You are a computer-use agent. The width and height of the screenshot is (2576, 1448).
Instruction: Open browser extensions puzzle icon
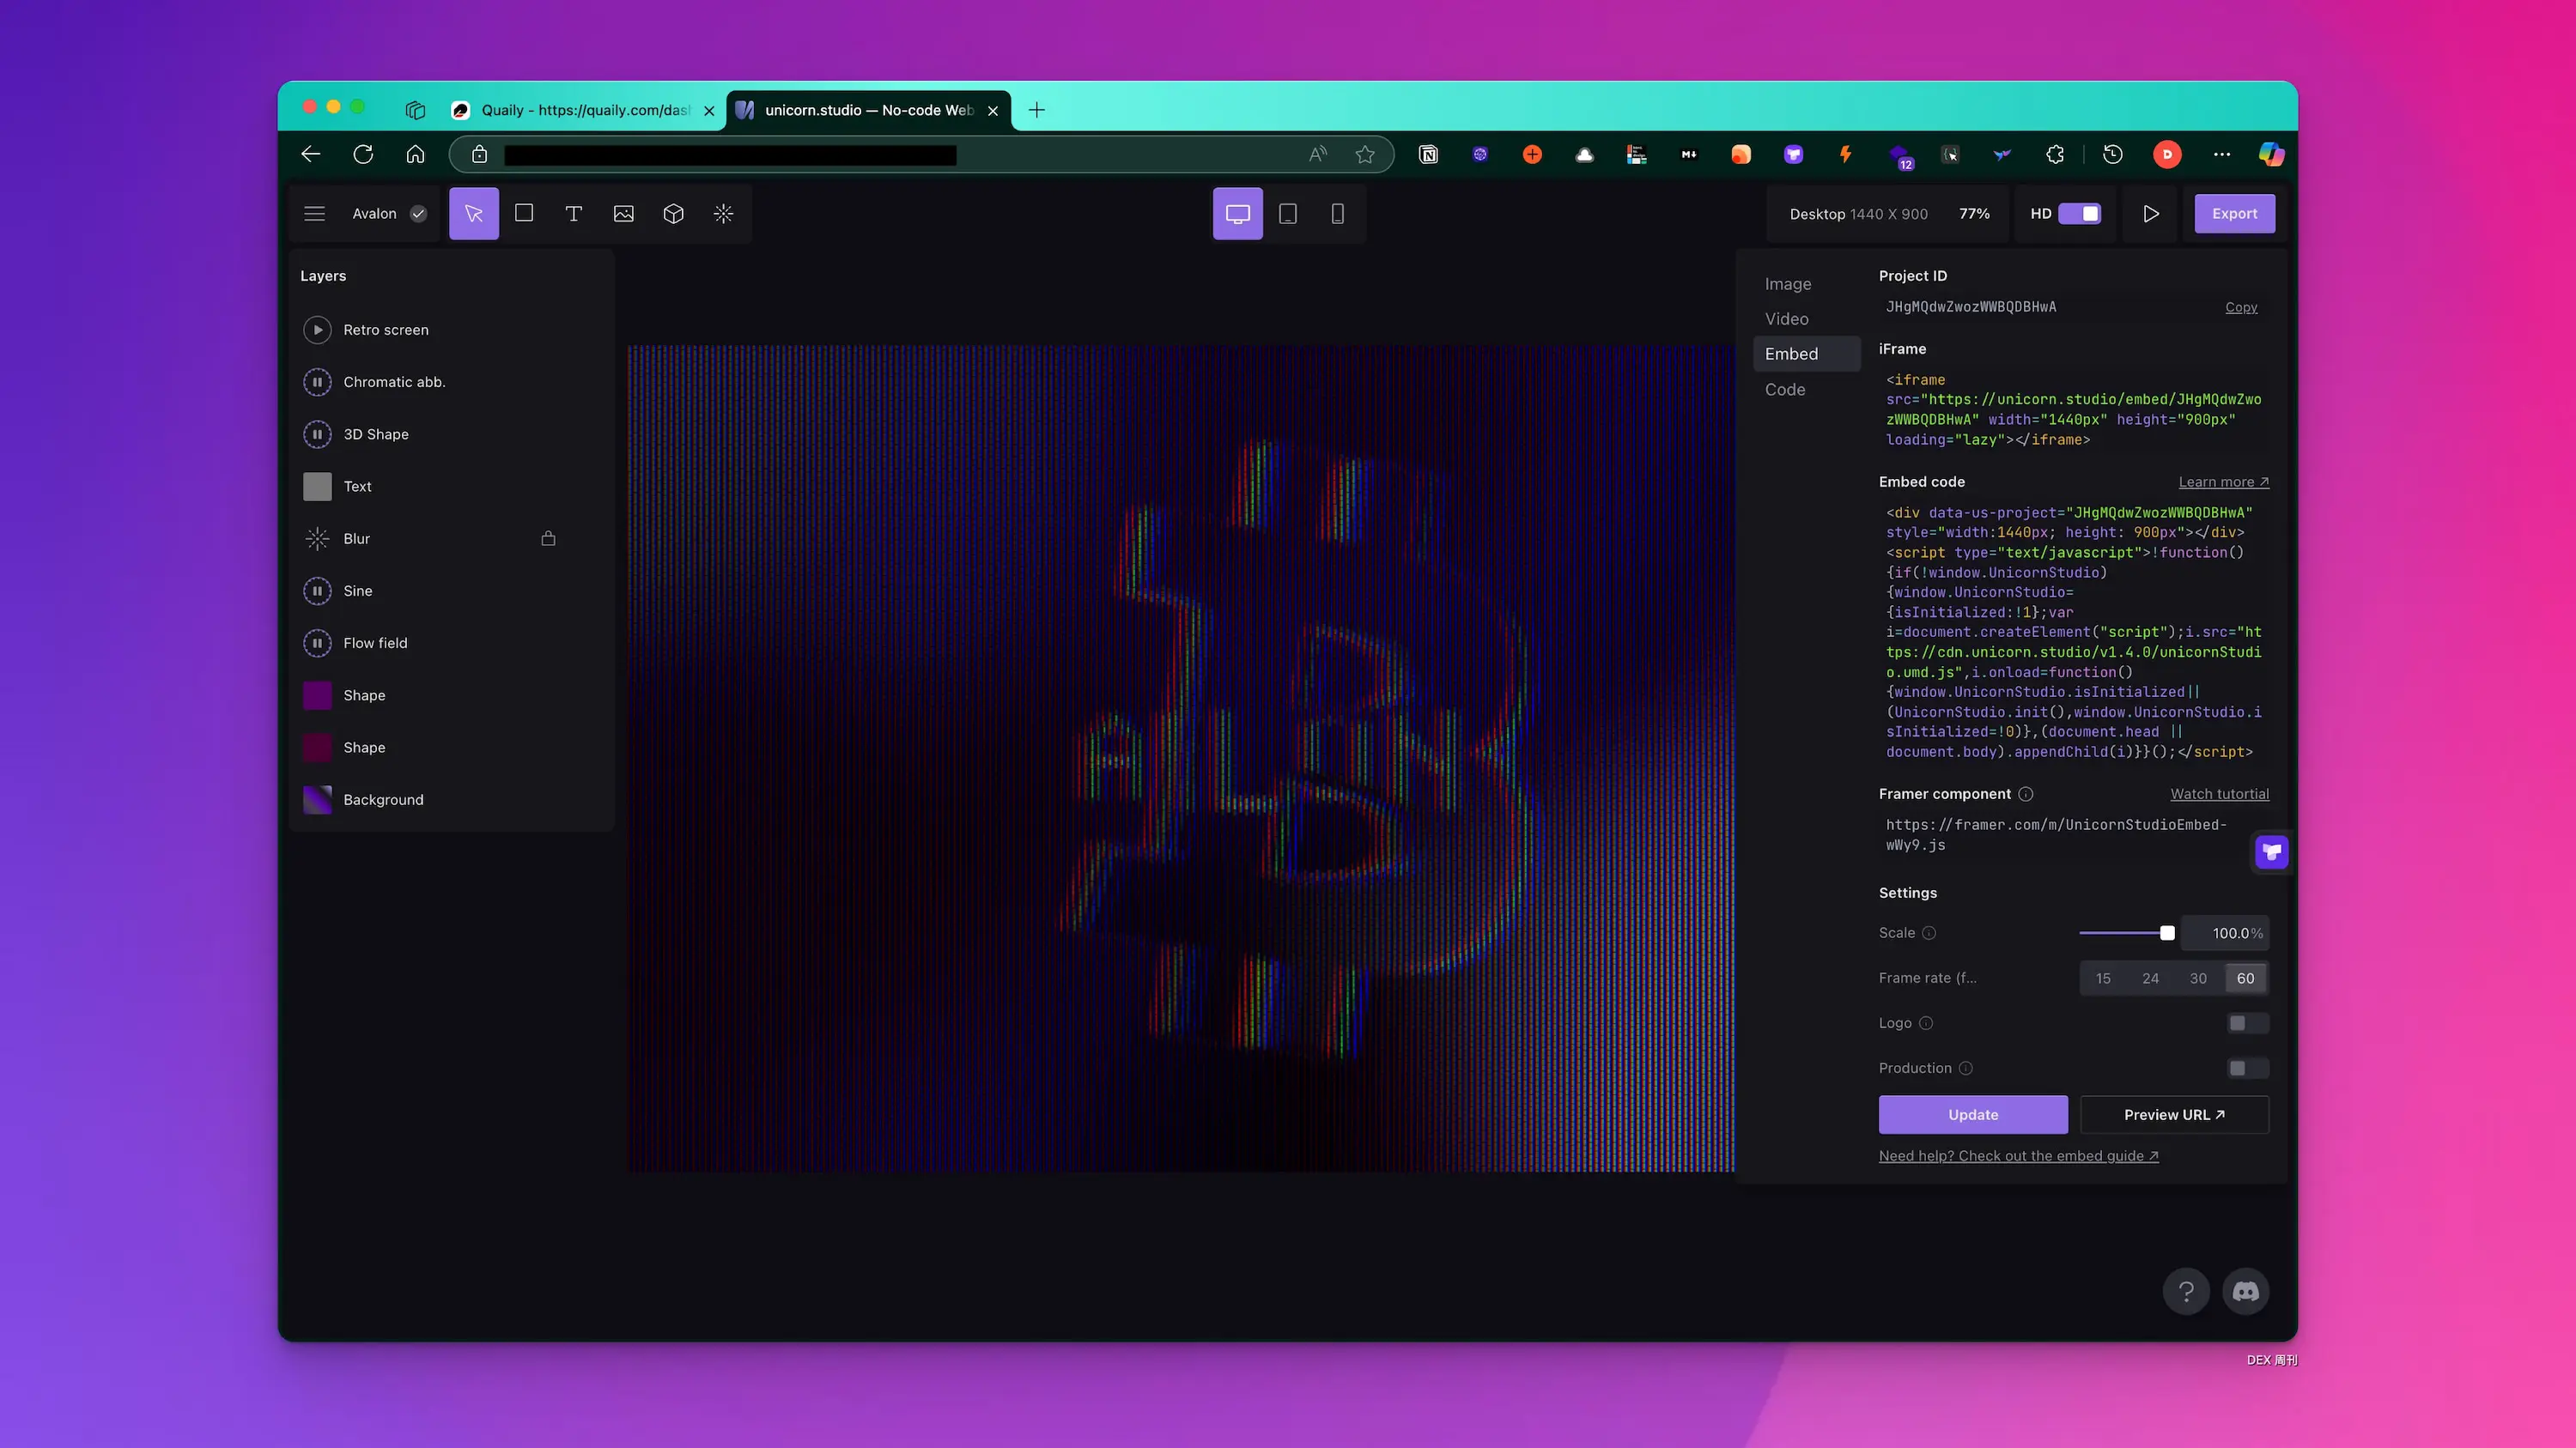coord(2055,154)
